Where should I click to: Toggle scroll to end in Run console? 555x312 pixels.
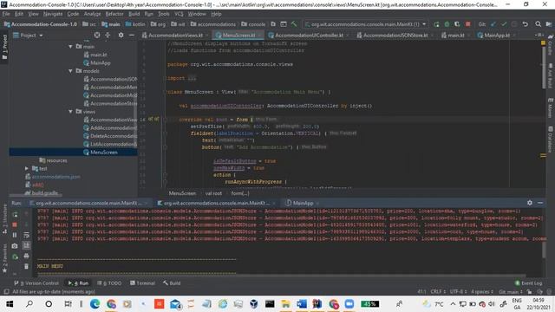point(26,245)
